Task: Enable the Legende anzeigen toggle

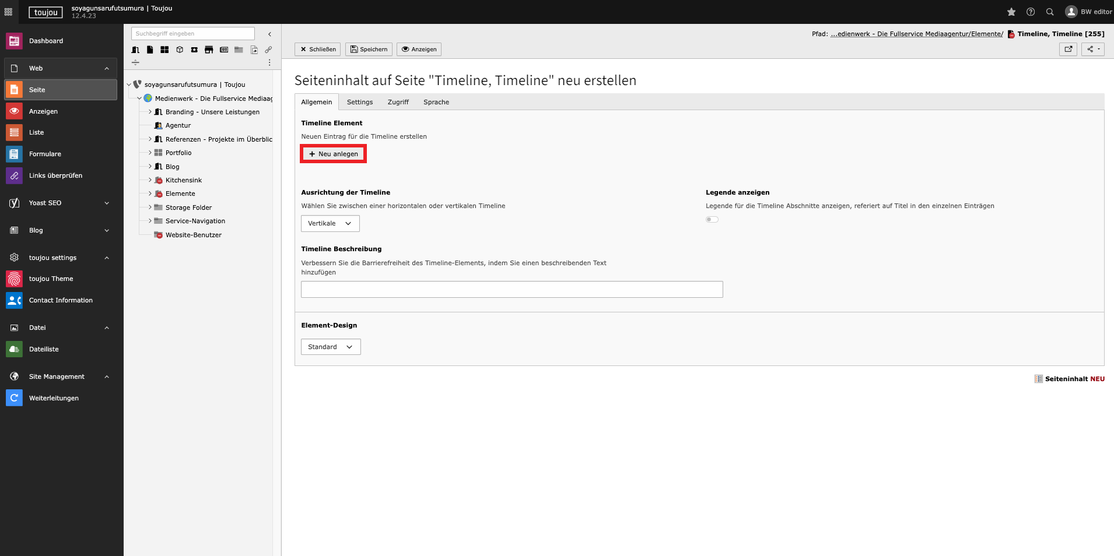Action: pyautogui.click(x=712, y=220)
